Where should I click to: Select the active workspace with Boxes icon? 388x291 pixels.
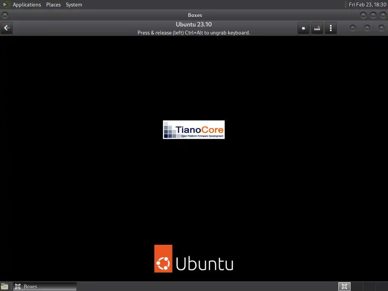click(x=344, y=286)
